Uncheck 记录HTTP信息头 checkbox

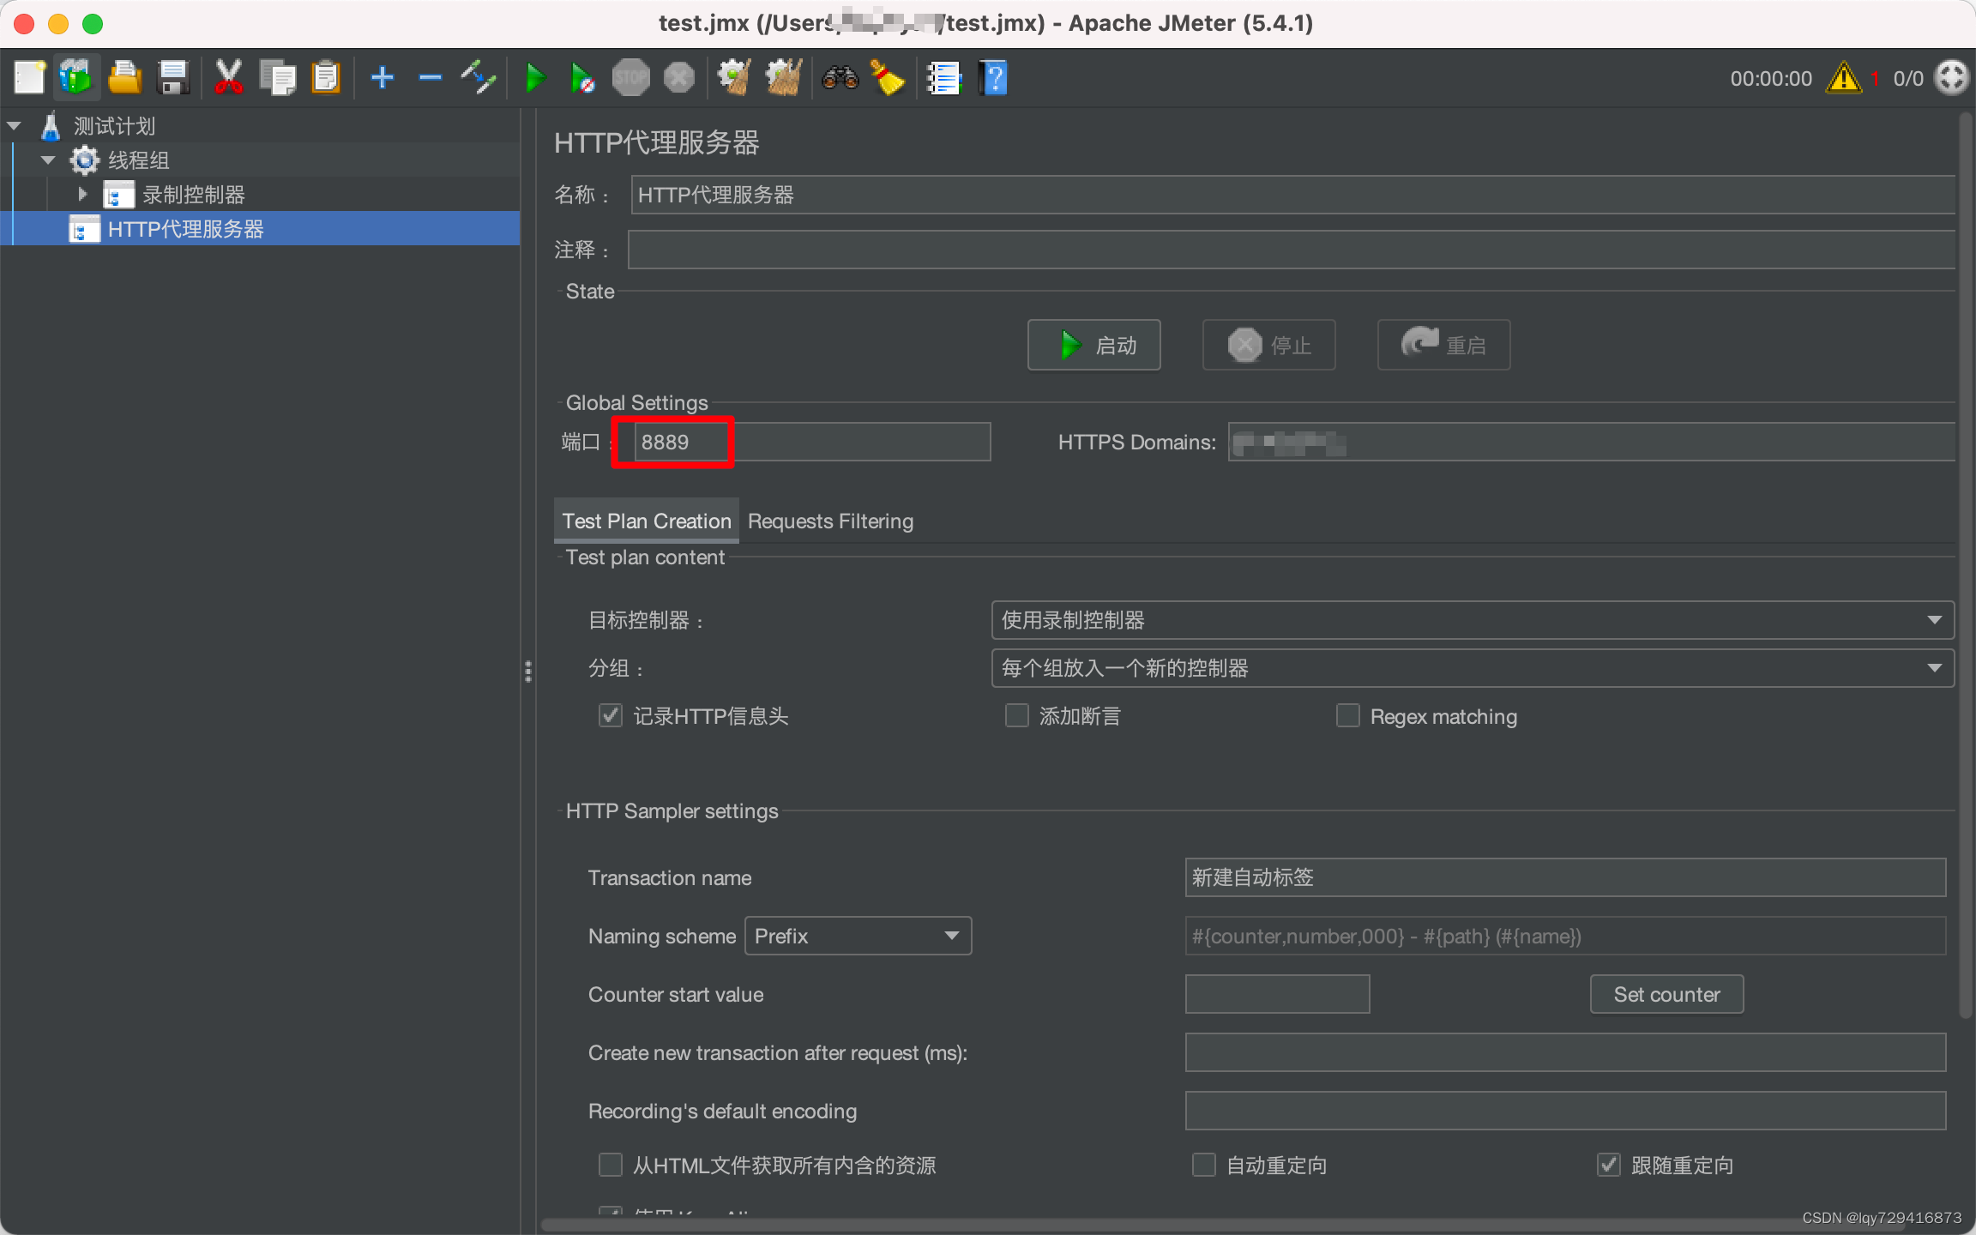point(611,715)
